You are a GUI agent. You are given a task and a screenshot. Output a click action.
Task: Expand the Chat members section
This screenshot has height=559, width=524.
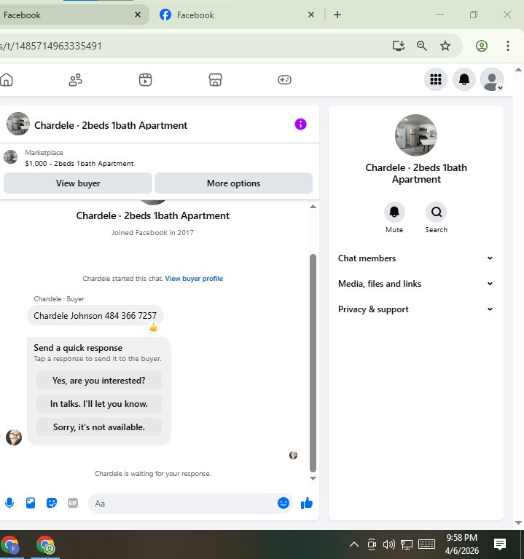(416, 258)
